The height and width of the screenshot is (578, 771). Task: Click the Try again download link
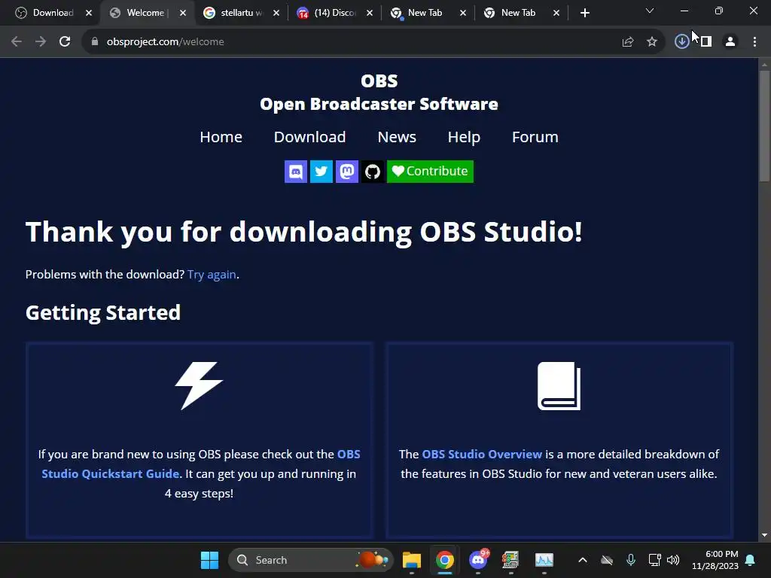coord(212,274)
